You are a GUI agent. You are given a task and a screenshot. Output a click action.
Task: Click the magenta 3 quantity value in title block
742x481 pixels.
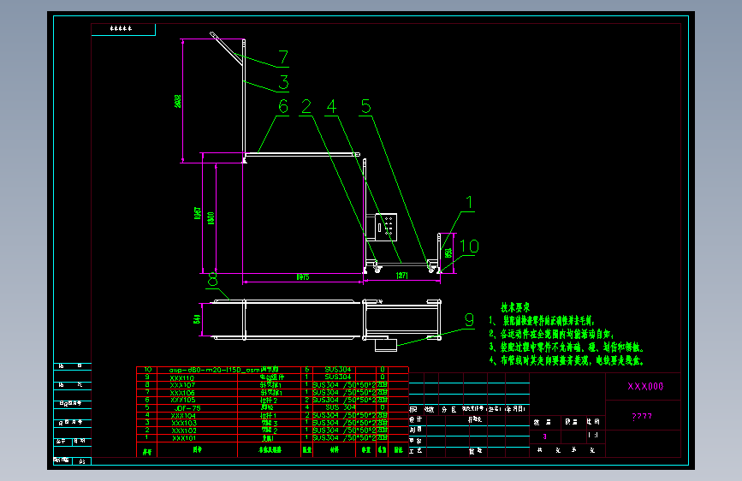point(544,436)
